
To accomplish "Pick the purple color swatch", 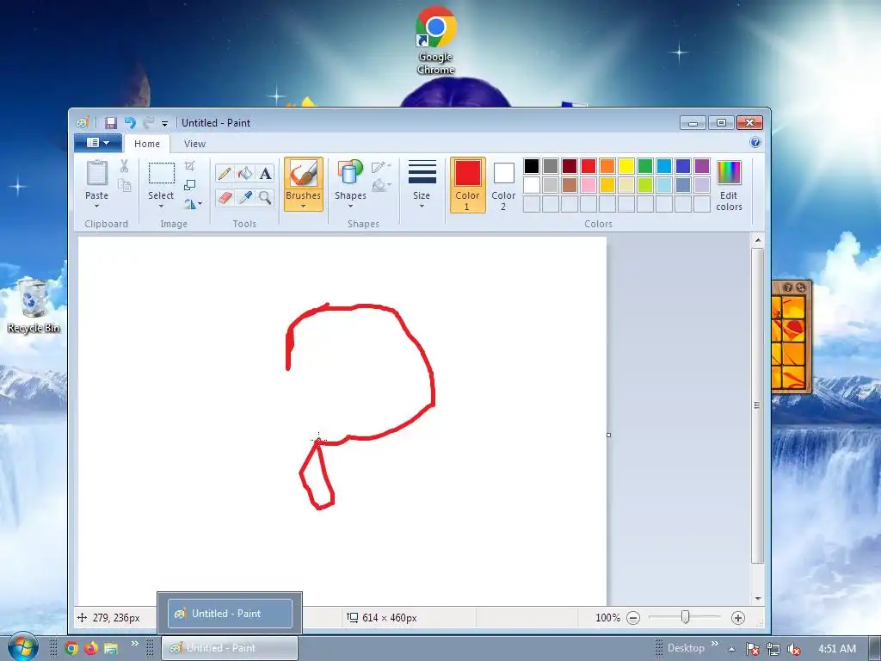I will coord(702,166).
